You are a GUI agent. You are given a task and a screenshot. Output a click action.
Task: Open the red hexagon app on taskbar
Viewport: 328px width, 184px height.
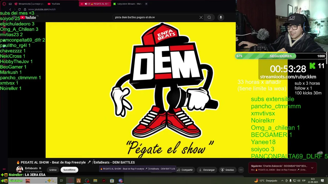(104, 181)
